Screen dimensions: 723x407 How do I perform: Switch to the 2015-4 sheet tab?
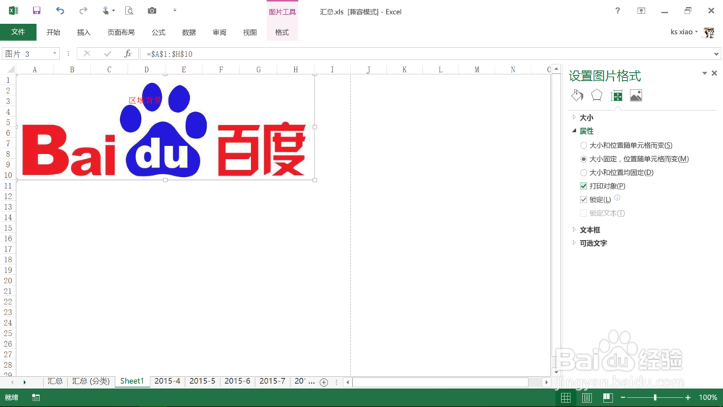point(168,381)
